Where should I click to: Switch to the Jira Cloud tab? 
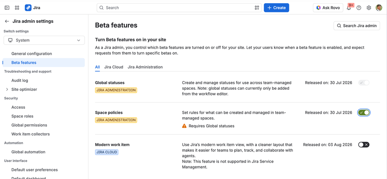pyautogui.click(x=114, y=67)
